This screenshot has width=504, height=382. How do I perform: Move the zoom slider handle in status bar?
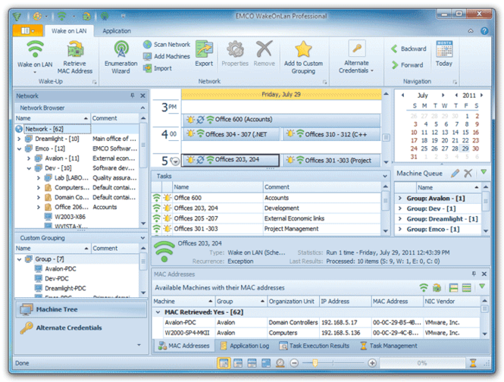315,363
